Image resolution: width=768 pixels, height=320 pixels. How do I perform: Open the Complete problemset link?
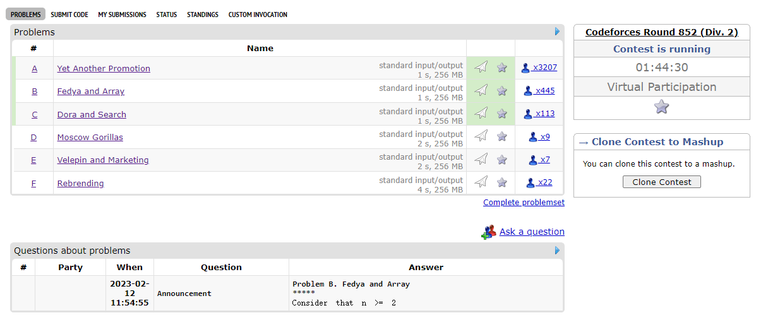pos(524,203)
